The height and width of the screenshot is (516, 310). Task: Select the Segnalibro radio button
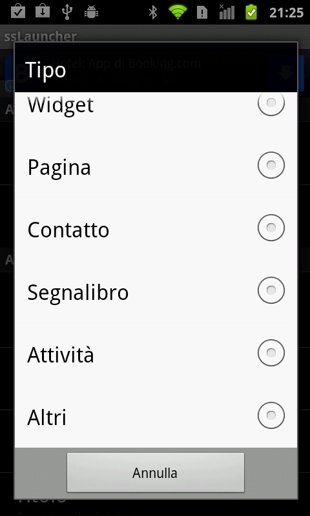271,290
